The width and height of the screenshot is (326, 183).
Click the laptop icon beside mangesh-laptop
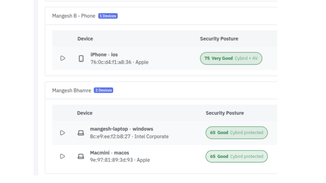pyautogui.click(x=81, y=133)
